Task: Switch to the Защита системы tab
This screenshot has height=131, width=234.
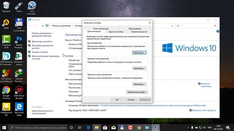Action: click(116, 32)
